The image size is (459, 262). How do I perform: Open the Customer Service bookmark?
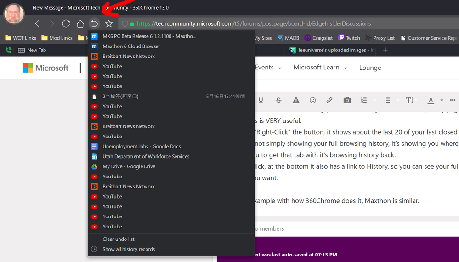click(429, 38)
